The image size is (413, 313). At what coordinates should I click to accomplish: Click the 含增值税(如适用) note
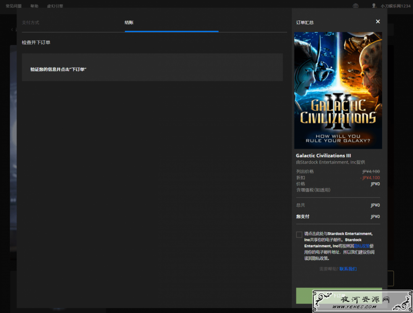tap(313, 190)
